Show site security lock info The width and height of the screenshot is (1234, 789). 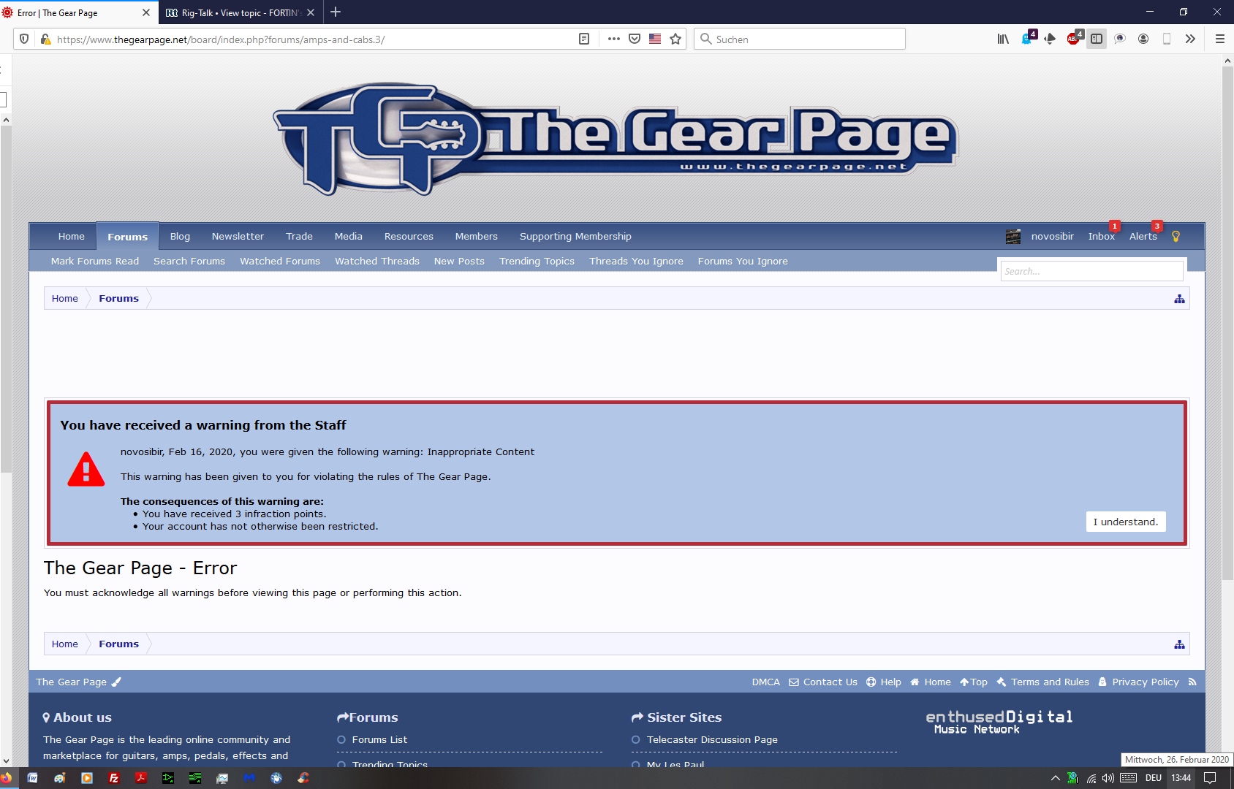coord(45,39)
